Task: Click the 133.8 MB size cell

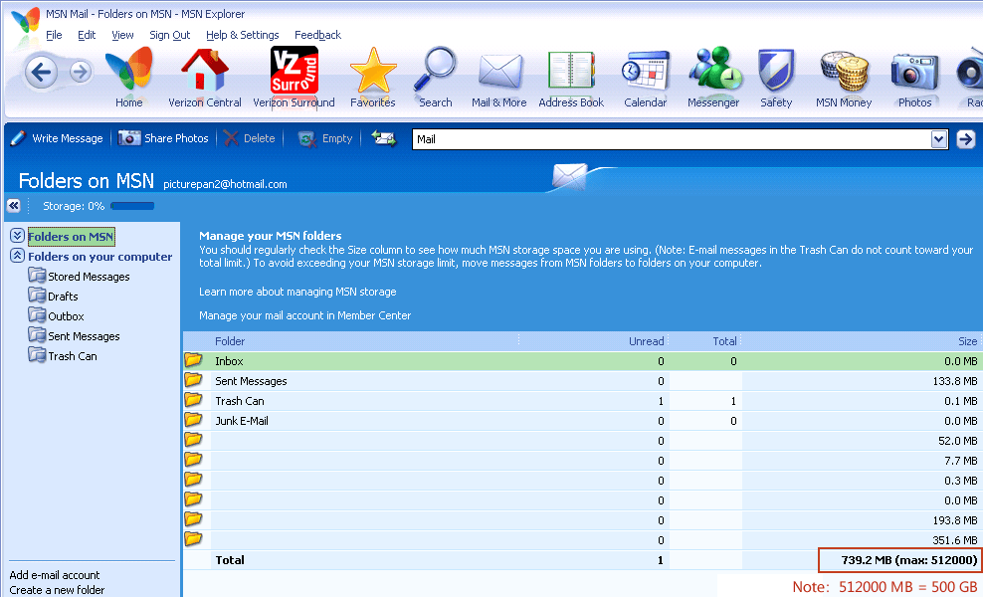Action: pos(955,381)
